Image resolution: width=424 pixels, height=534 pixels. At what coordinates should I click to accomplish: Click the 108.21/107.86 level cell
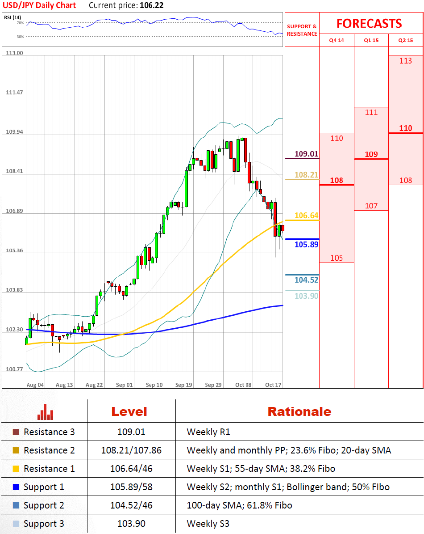131,450
